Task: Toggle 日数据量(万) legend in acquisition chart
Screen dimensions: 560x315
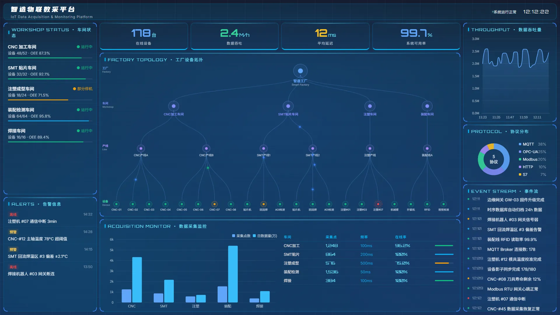Action: pyautogui.click(x=265, y=236)
